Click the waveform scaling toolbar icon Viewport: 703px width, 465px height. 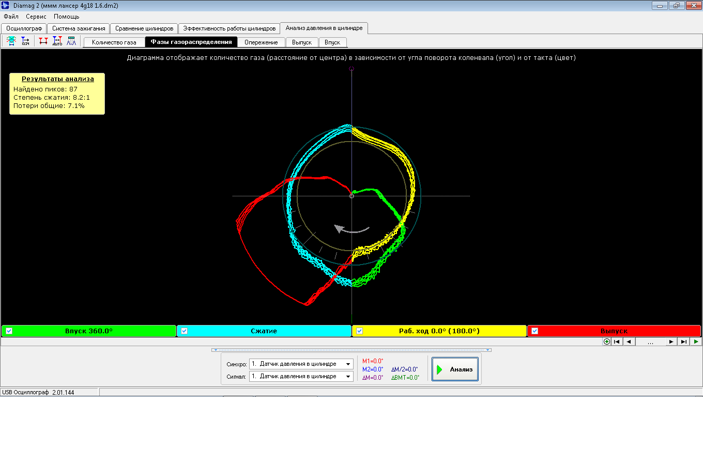click(11, 41)
